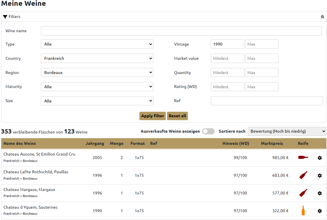Open the Maturity dropdown
327x220 pixels.
pos(97,87)
